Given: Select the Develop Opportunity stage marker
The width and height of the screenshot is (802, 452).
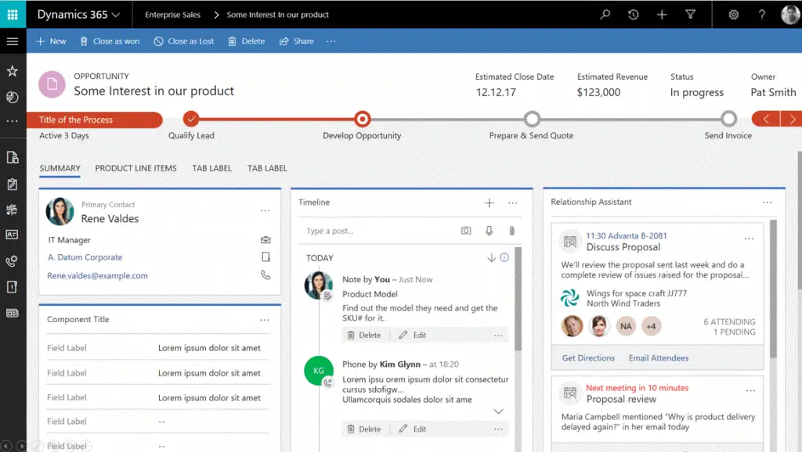Looking at the screenshot, I should [362, 121].
